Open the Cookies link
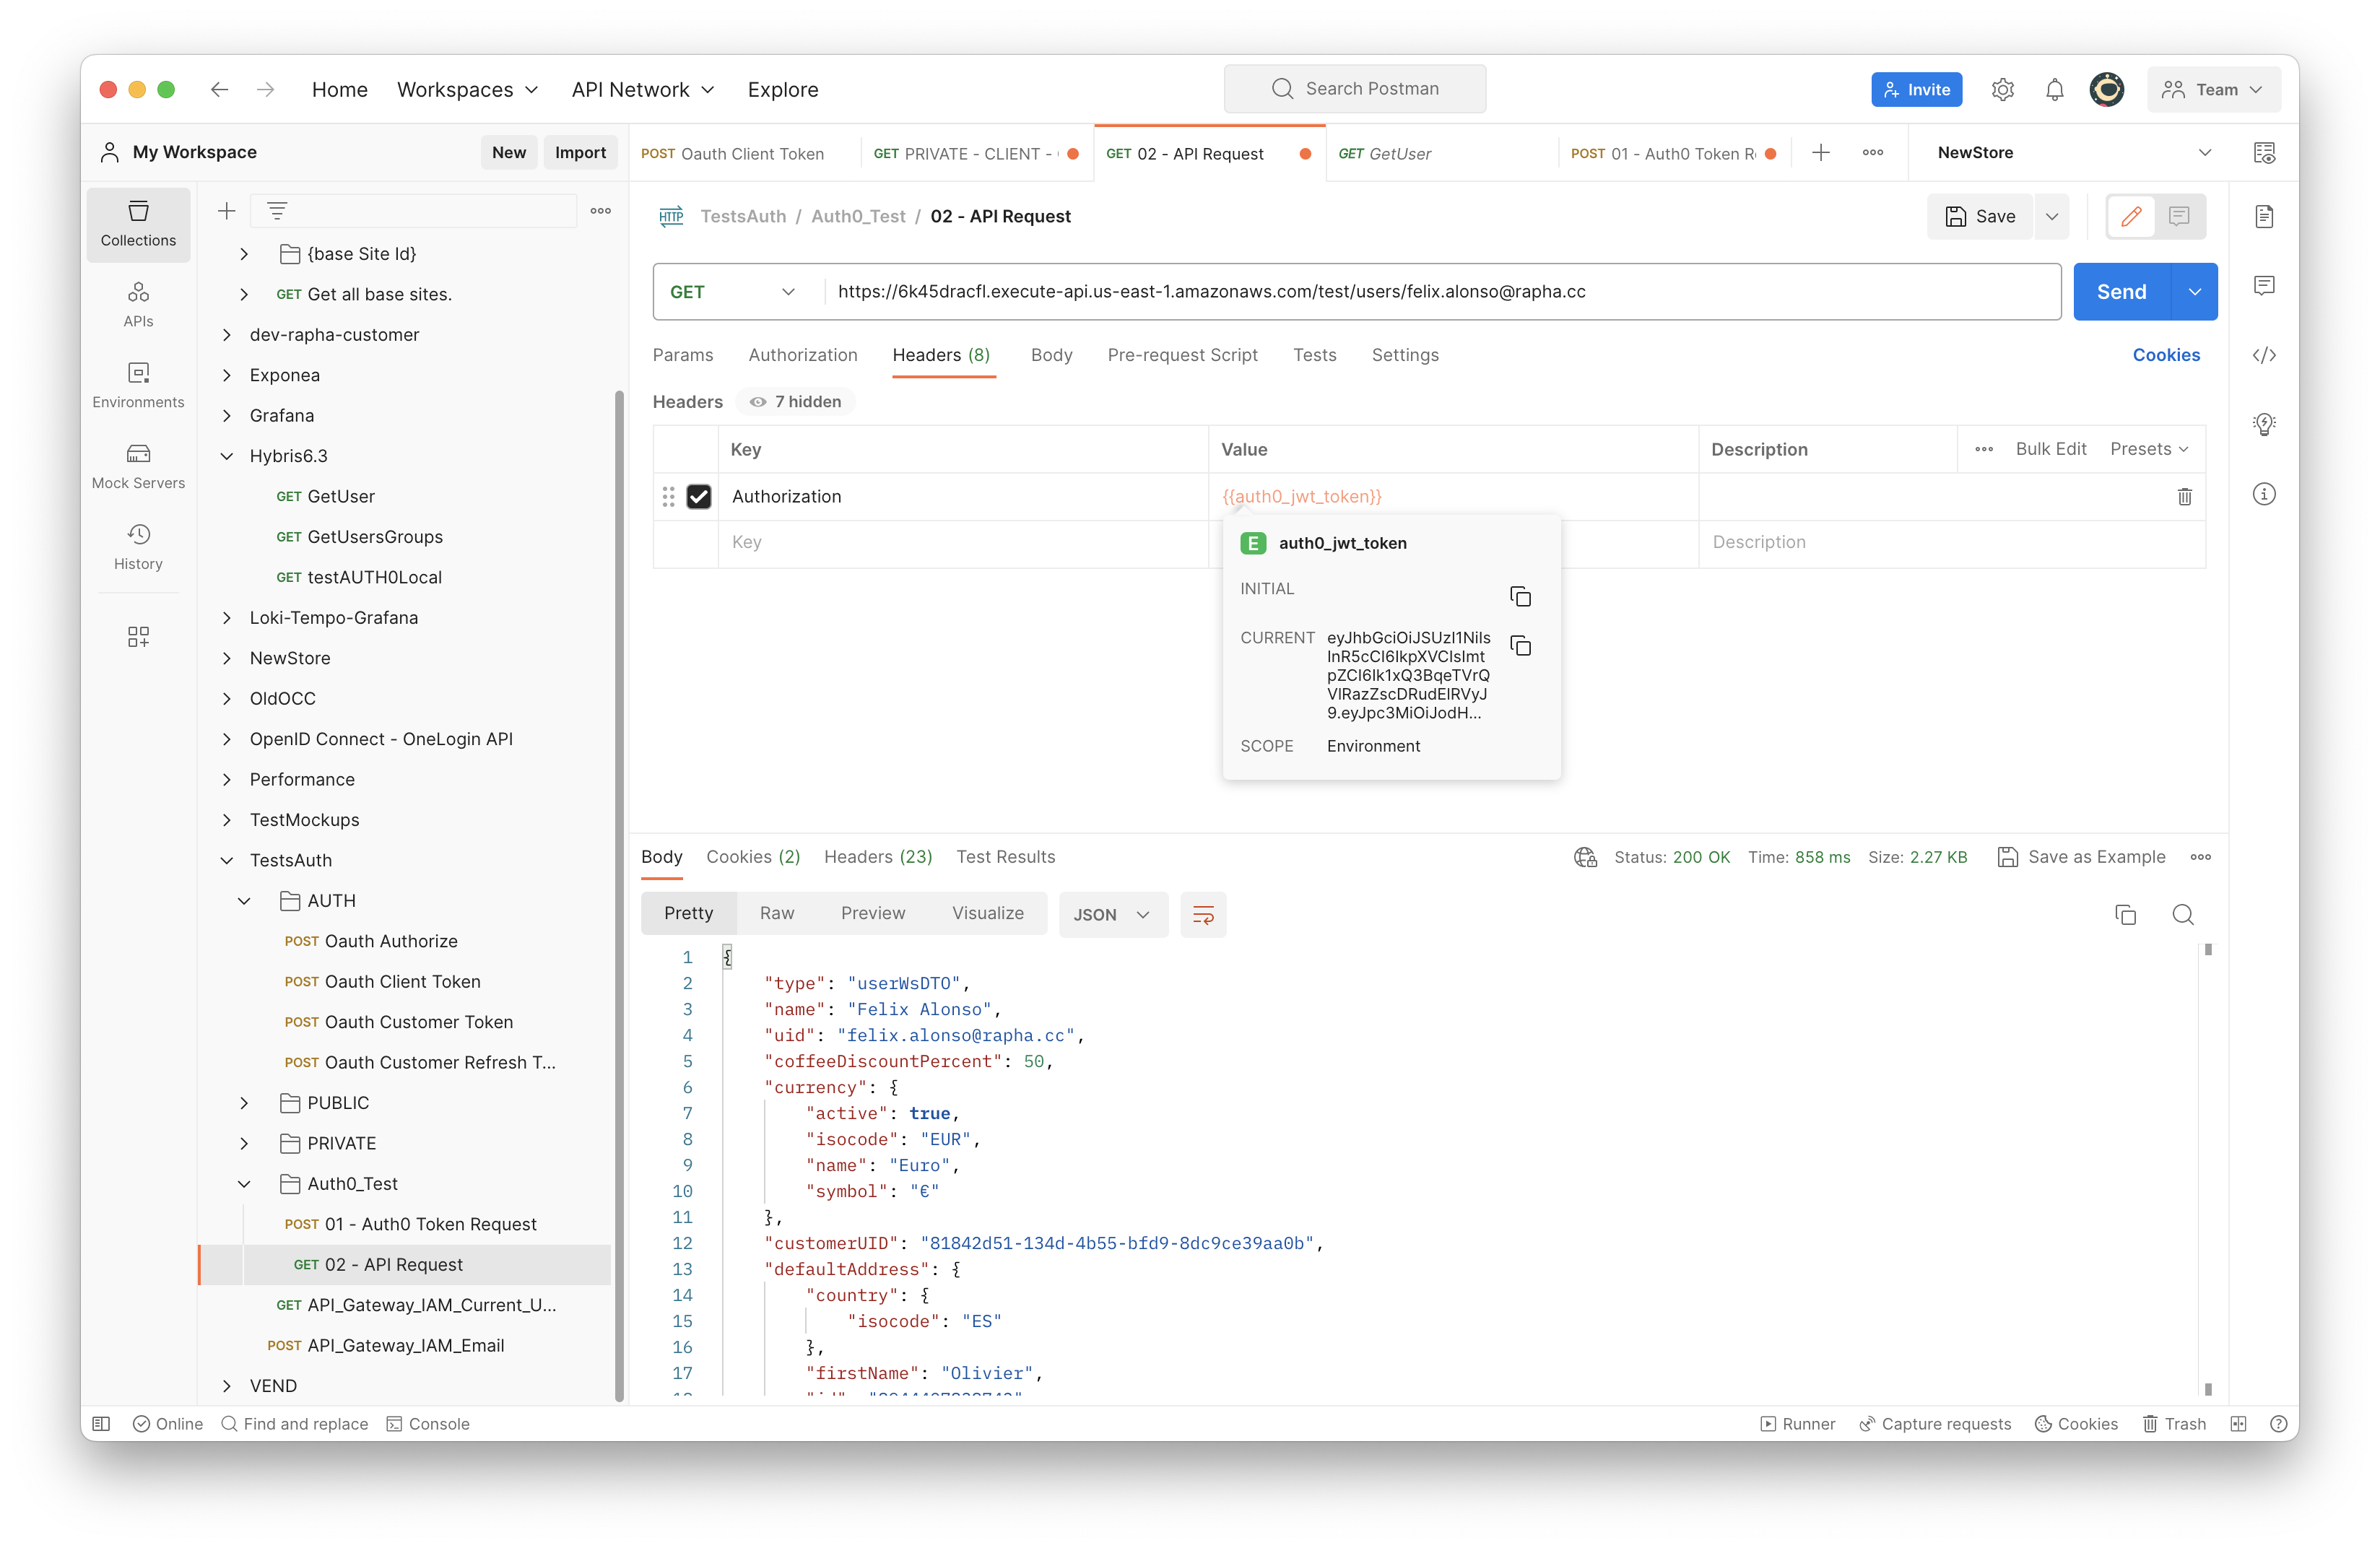 (x=2165, y=355)
